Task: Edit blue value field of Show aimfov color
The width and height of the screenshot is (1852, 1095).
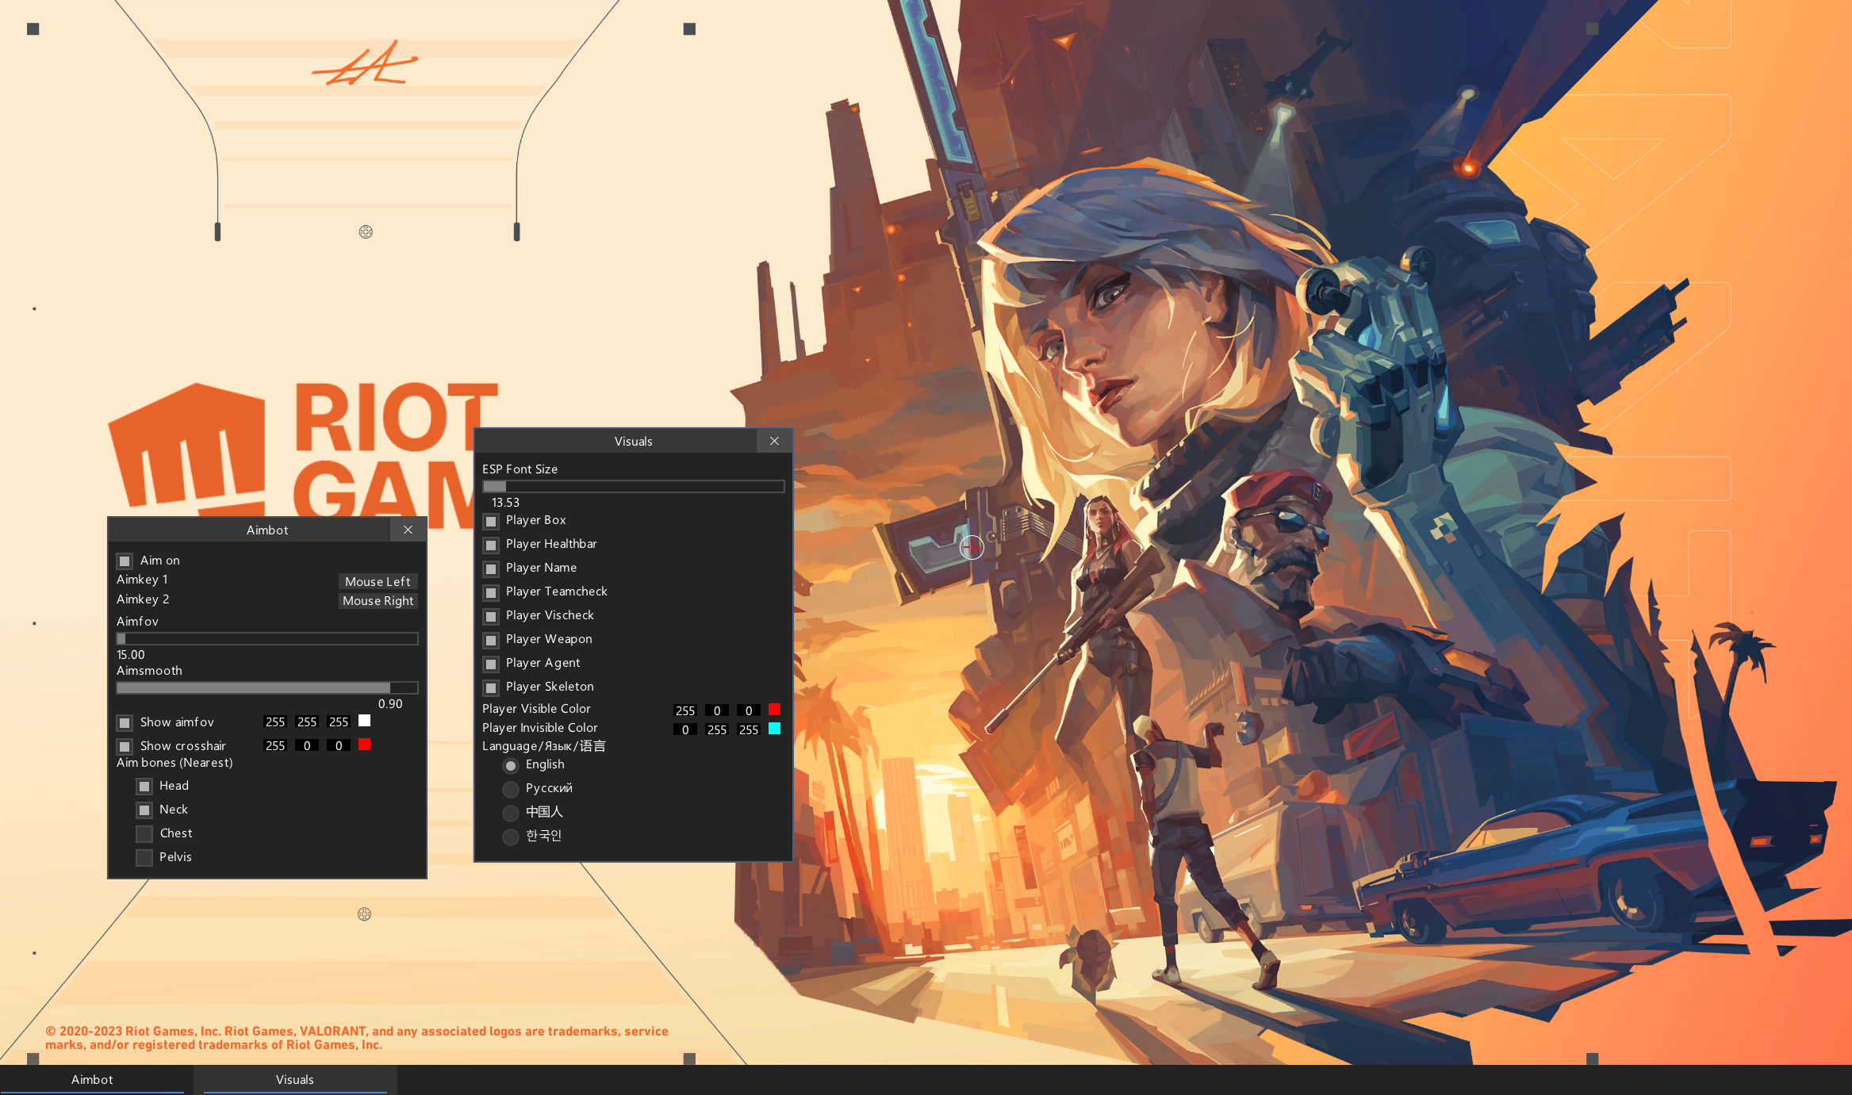Action: click(x=339, y=722)
